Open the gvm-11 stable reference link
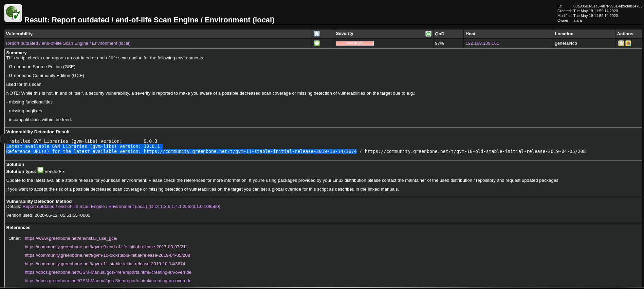 tap(105, 264)
